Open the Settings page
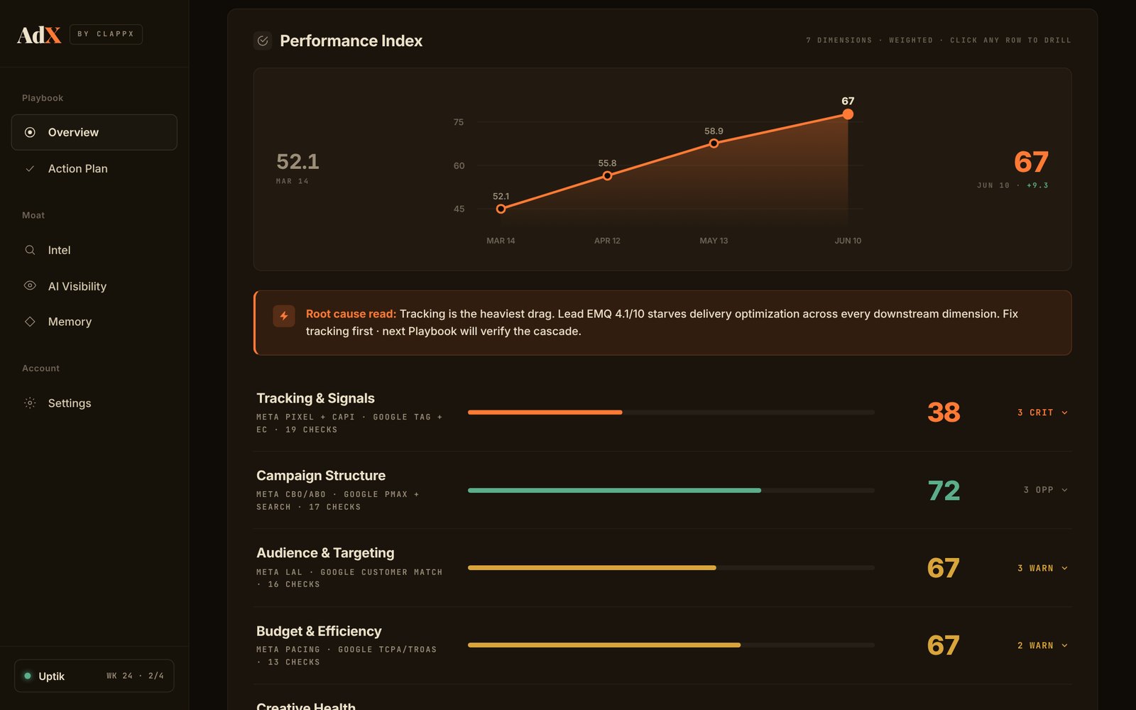1136x710 pixels. (94, 403)
